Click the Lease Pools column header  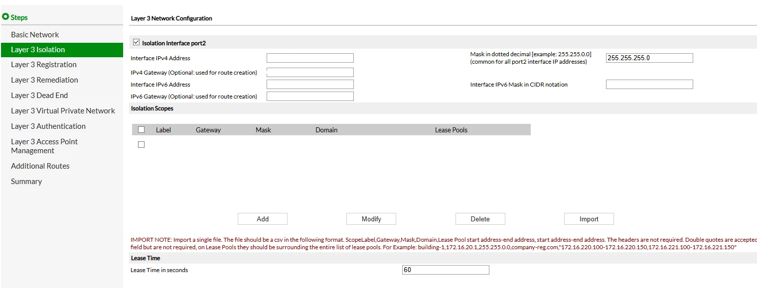tap(451, 130)
